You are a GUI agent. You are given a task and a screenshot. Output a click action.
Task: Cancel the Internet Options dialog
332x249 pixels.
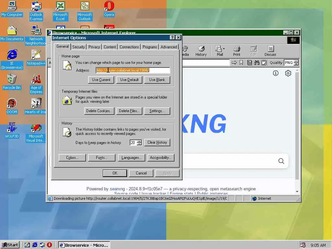tap(141, 173)
